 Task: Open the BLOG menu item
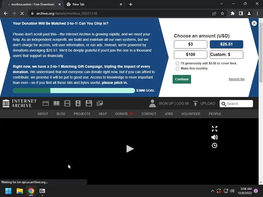[x=61, y=114]
